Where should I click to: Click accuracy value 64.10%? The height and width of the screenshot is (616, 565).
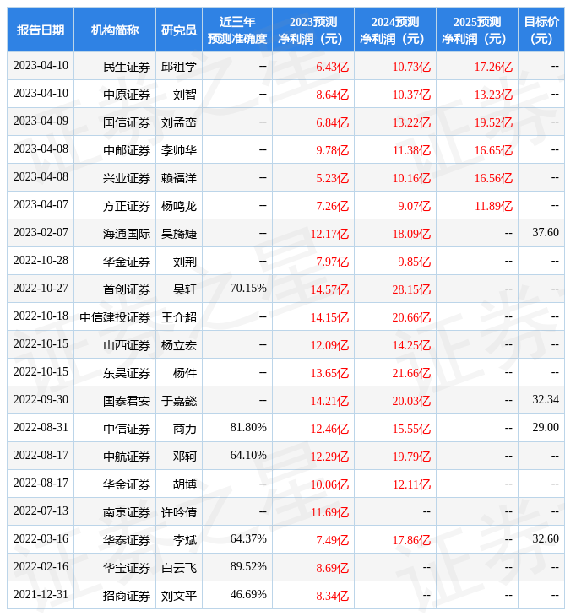click(248, 455)
